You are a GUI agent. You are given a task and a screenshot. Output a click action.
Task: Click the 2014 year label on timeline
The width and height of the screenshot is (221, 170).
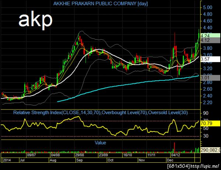tap(7, 160)
